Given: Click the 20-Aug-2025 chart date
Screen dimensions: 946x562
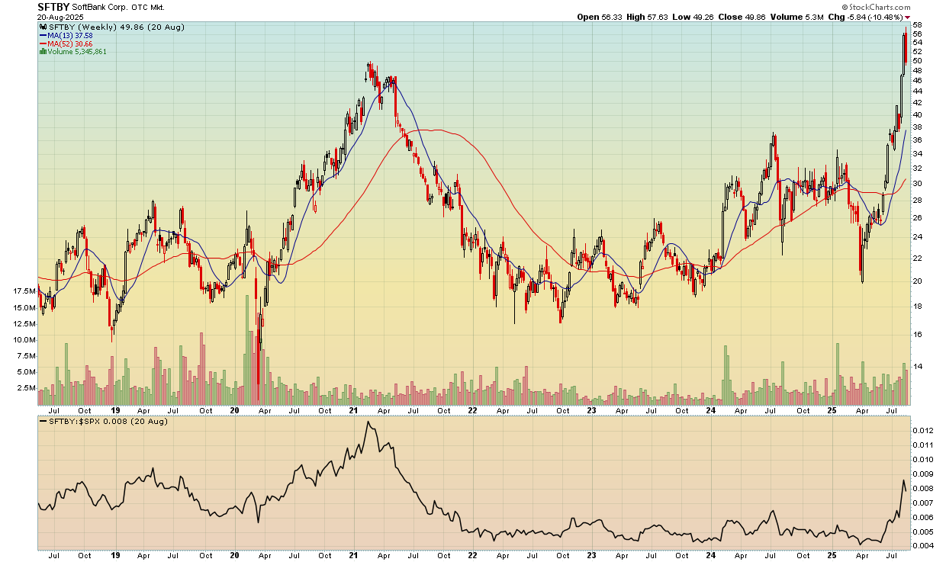Looking at the screenshot, I should 59,17.
